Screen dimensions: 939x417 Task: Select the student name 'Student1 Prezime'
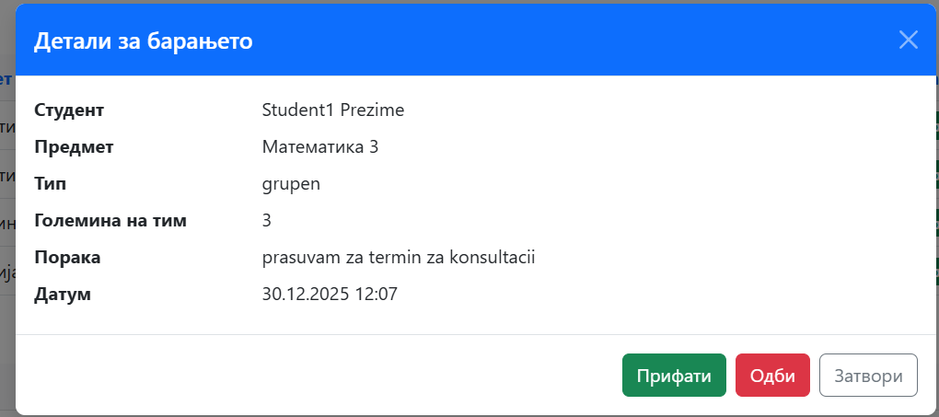coord(333,110)
